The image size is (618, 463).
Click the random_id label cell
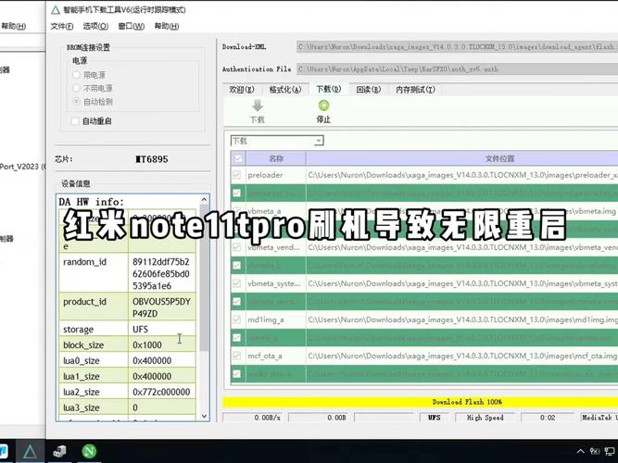[x=94, y=273]
